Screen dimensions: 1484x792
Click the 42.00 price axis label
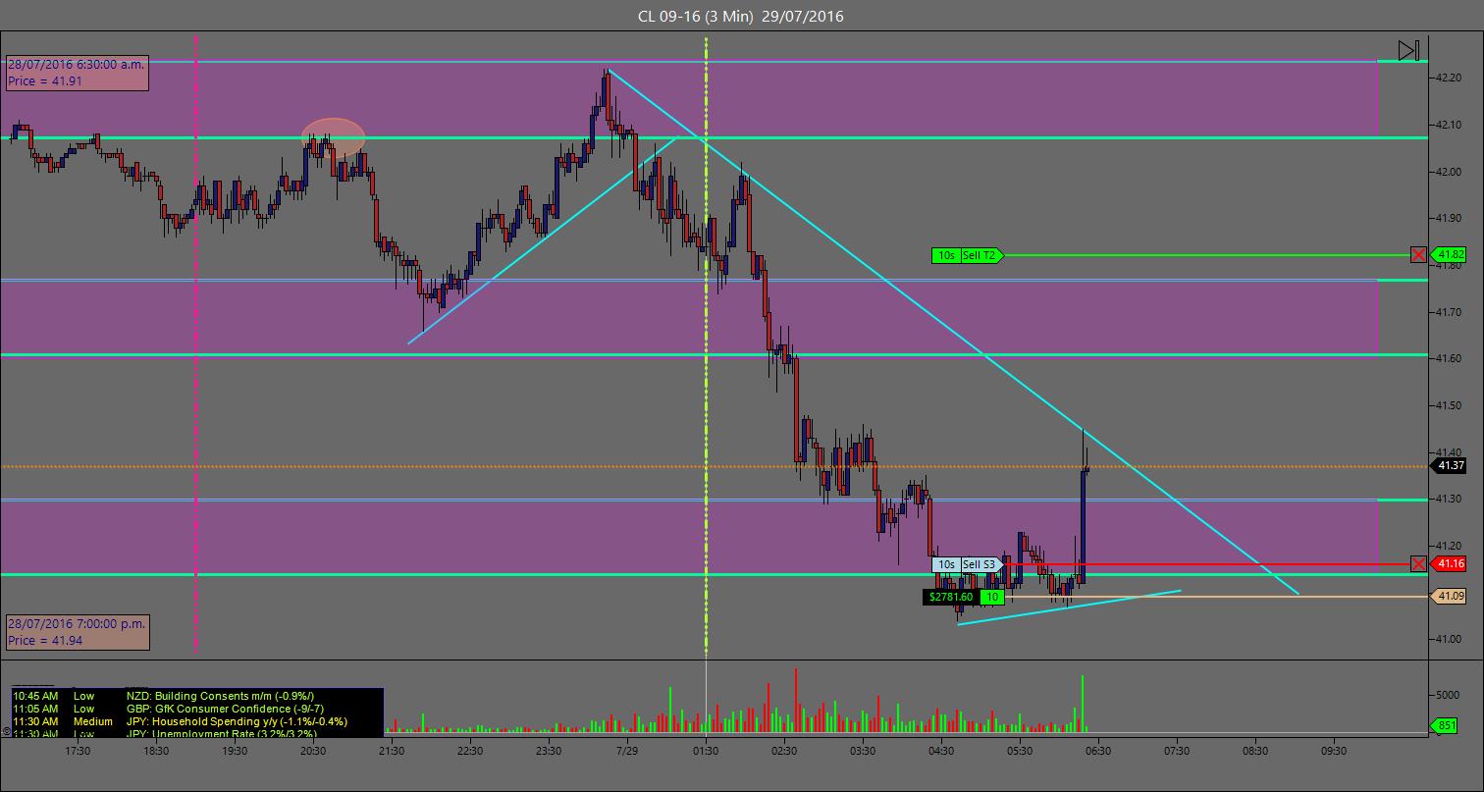click(x=1449, y=172)
